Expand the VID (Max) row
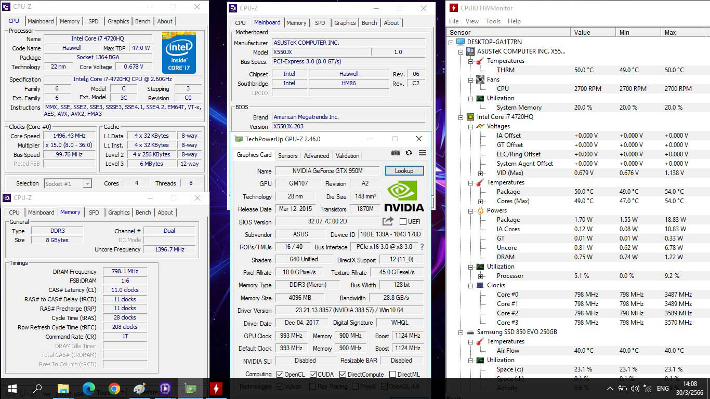 (x=480, y=173)
